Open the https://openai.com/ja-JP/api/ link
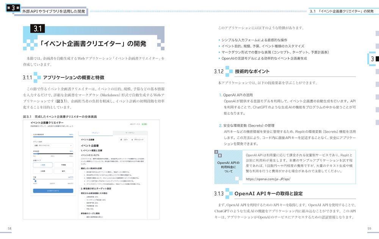This screenshot has height=239, width=379. [x=268, y=179]
